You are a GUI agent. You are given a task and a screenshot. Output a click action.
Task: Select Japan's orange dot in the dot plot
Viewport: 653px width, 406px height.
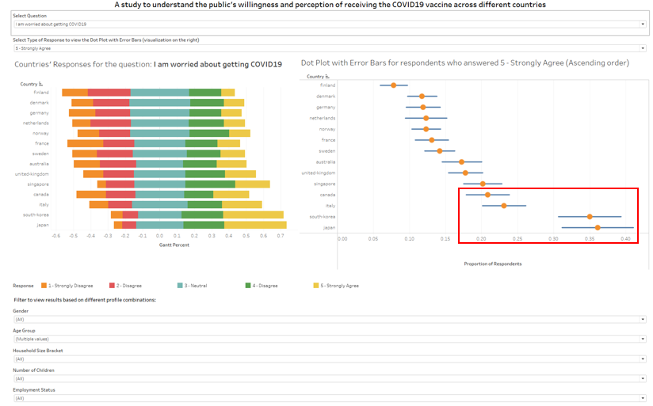tap(598, 227)
